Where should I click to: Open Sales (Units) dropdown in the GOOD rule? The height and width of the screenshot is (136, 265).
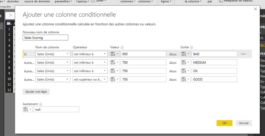(53, 79)
